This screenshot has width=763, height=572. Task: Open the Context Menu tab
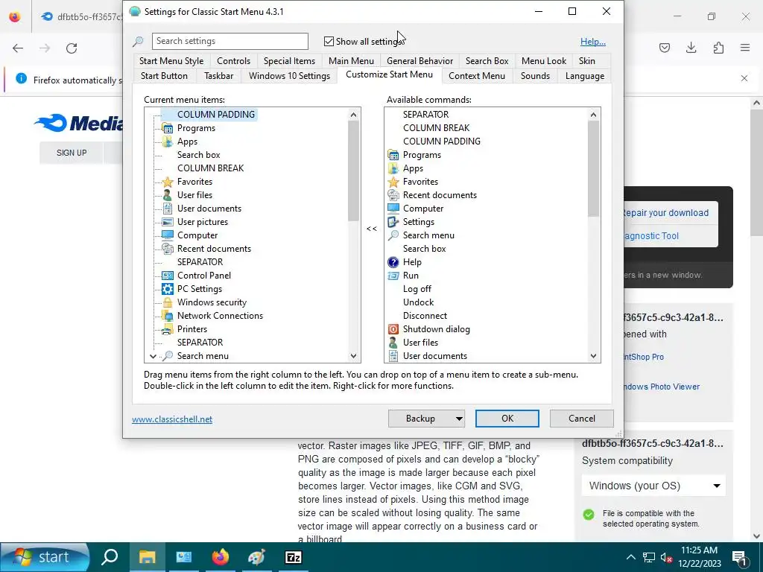[x=477, y=76]
